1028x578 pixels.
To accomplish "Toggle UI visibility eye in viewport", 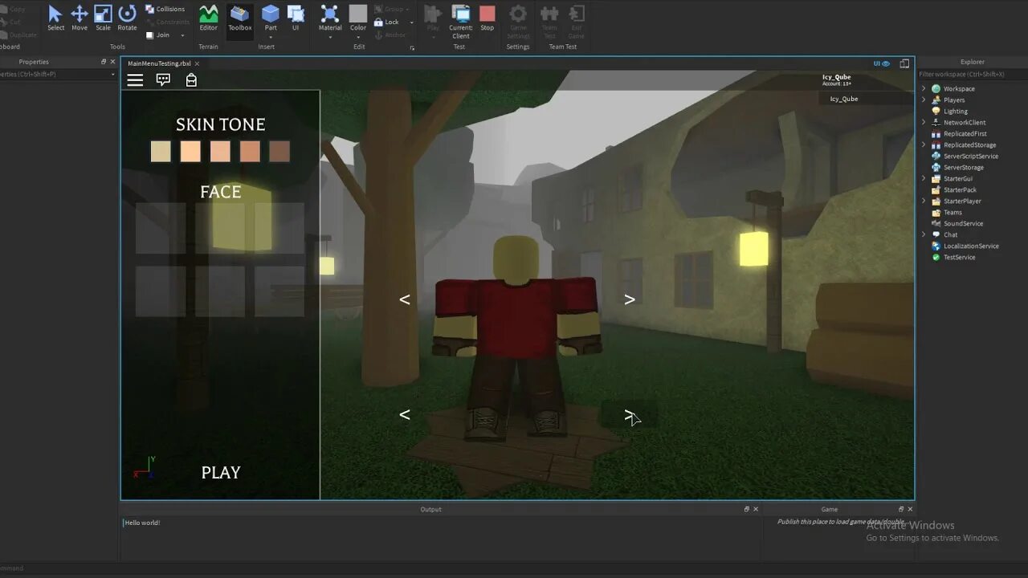I will [882, 63].
